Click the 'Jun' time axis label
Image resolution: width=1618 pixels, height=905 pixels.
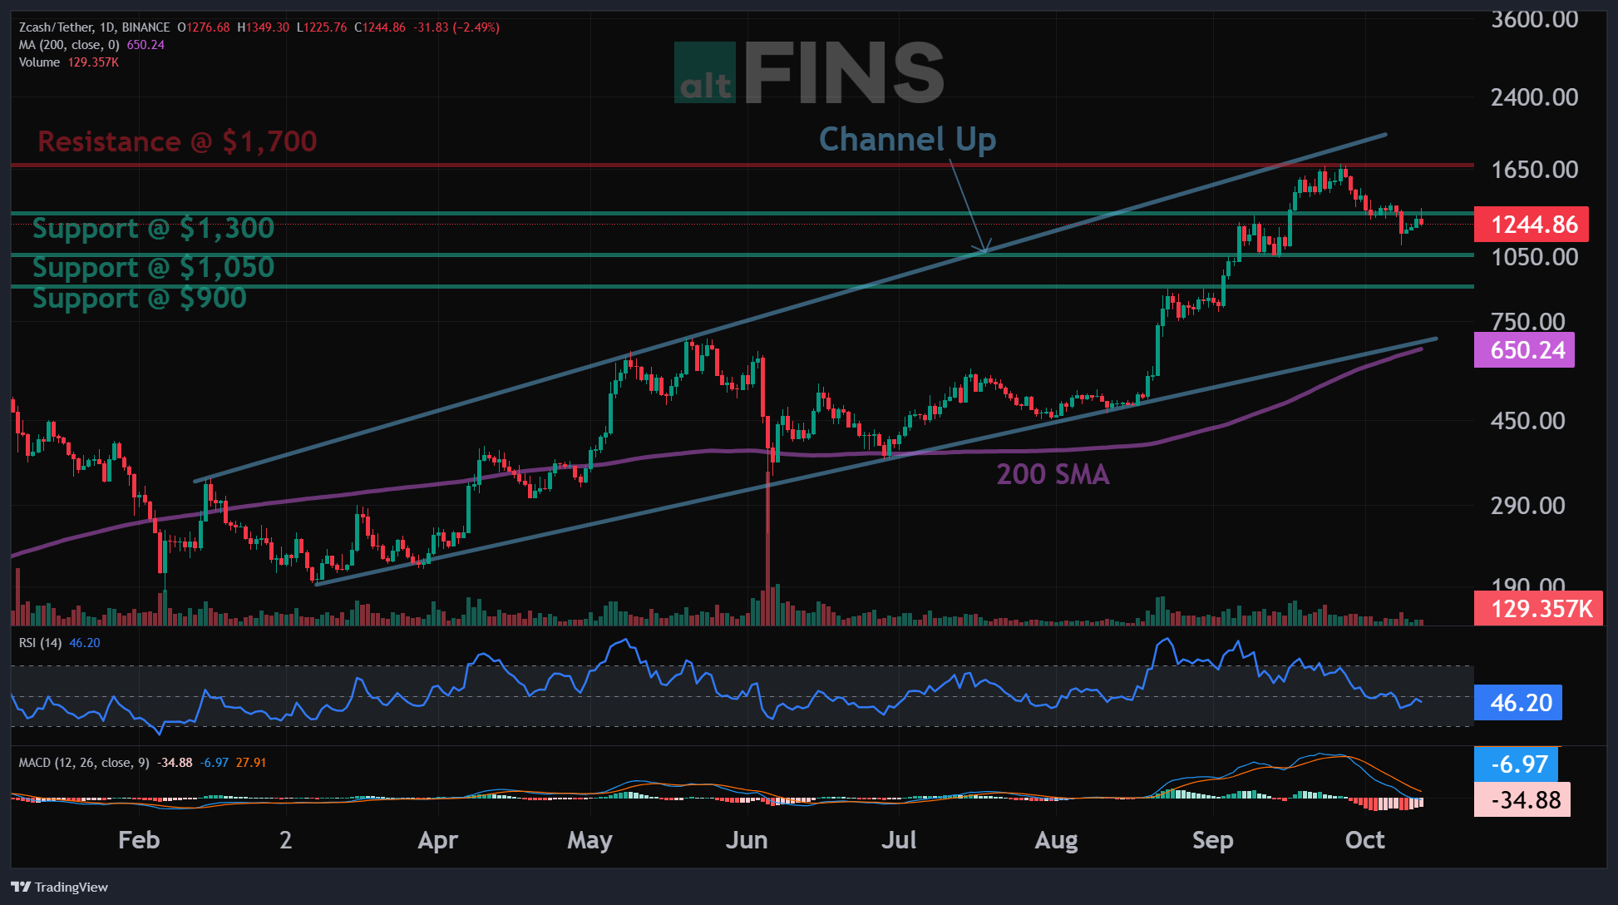(x=747, y=840)
